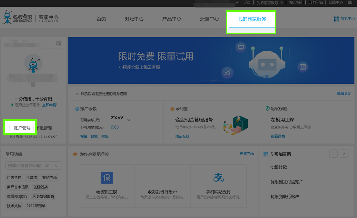Click the 技术支持 shortcut tag
357x218 pixels.
point(14,206)
